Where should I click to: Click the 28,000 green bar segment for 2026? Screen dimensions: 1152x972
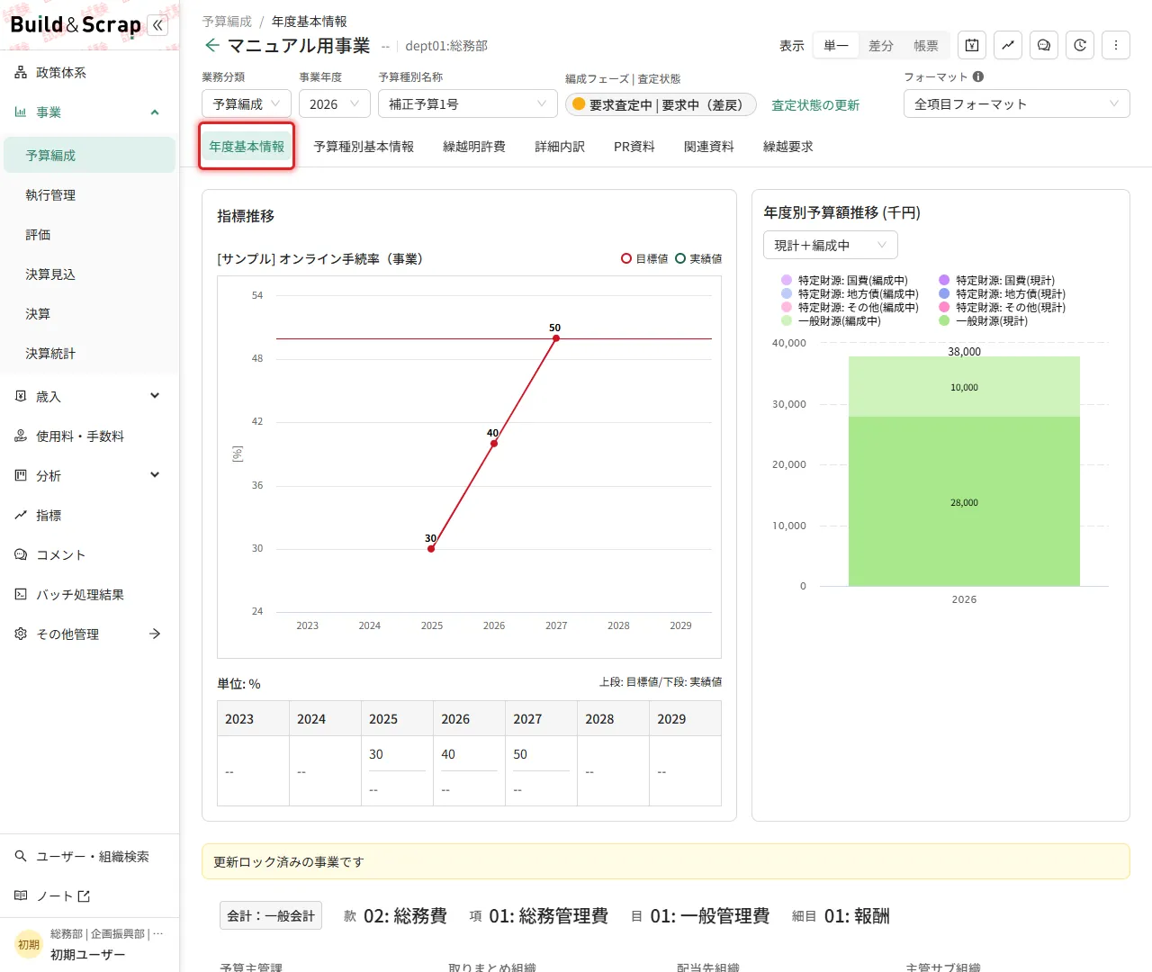(964, 501)
